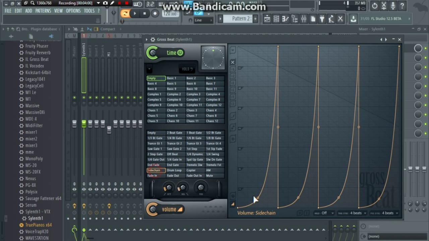The width and height of the screenshot is (429, 241).
Task: Click the help question mark icon
Action: [402, 6]
